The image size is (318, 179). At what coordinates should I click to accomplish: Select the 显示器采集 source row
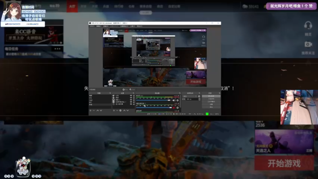[123, 104]
